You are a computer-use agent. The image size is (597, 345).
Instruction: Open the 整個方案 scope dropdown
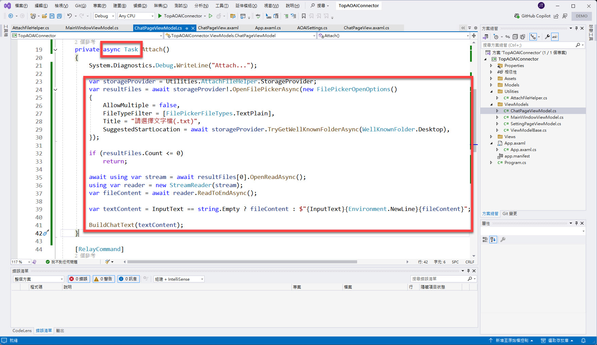pos(38,279)
